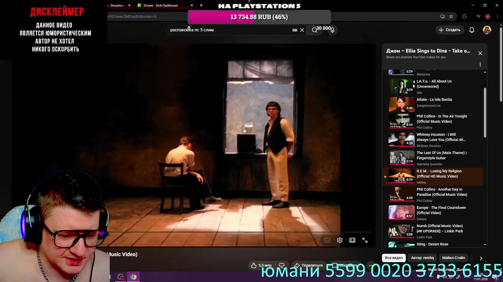503x282 pixels.
Task: Dislike the video with thumbs down
Action: (x=281, y=265)
